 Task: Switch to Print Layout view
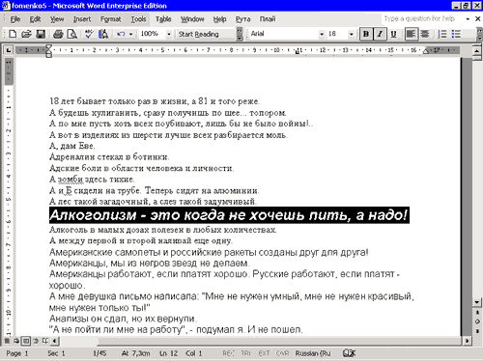26,341
